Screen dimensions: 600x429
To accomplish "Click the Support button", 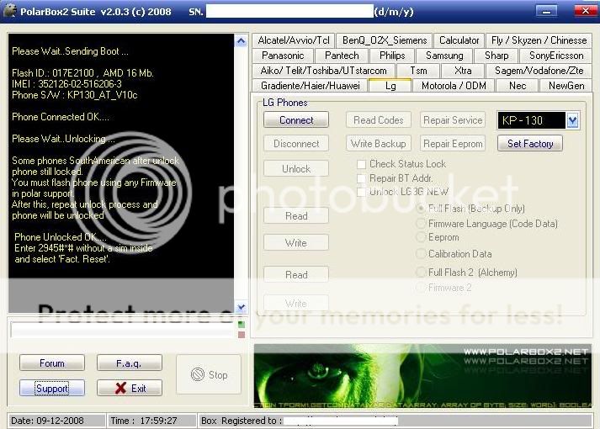I will (52, 388).
